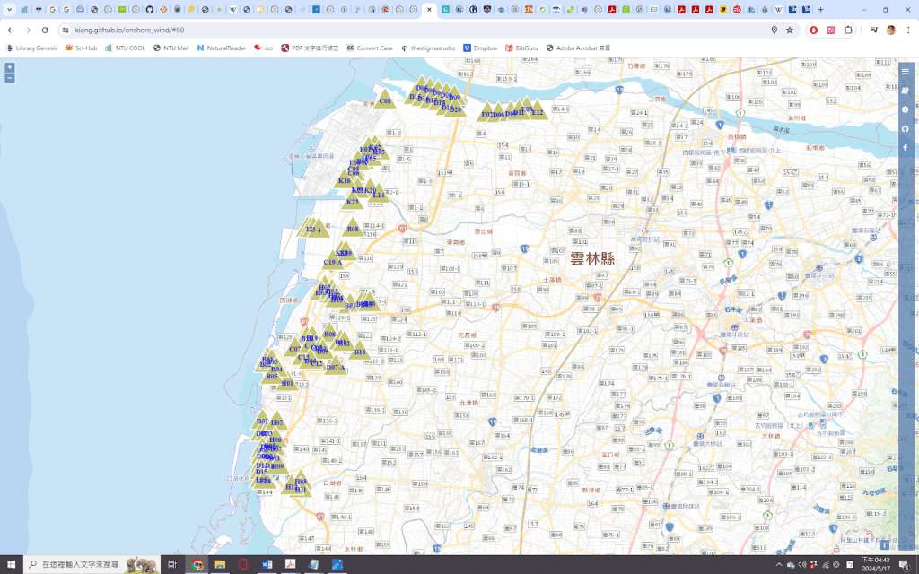Image resolution: width=919 pixels, height=574 pixels.
Task: Open the gear settings in the map sidebar
Action: pos(906,109)
